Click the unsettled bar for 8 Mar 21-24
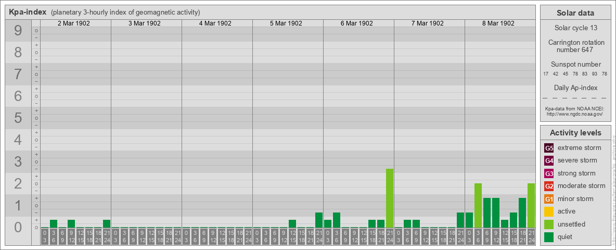The width and height of the screenshot is (616, 250). pos(531,206)
